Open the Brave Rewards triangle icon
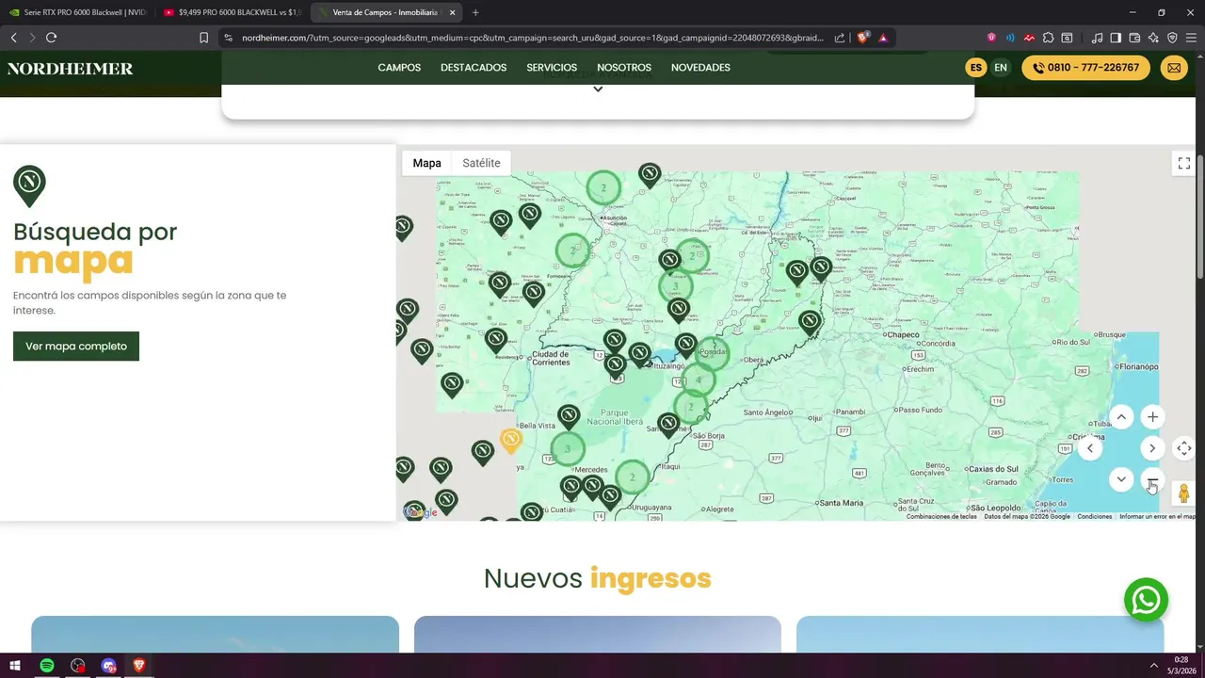Viewport: 1205px width, 678px height. click(883, 38)
